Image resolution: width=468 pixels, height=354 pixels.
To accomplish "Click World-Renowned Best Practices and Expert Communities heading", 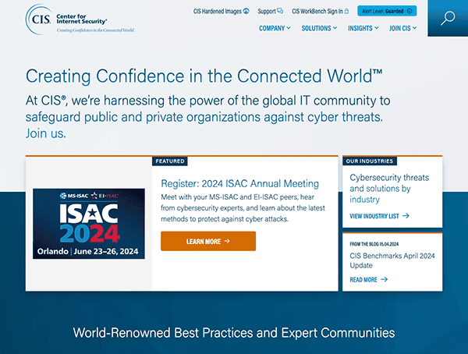I will [234, 332].
